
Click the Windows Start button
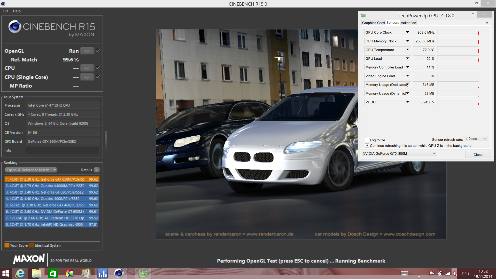[x=6, y=273]
